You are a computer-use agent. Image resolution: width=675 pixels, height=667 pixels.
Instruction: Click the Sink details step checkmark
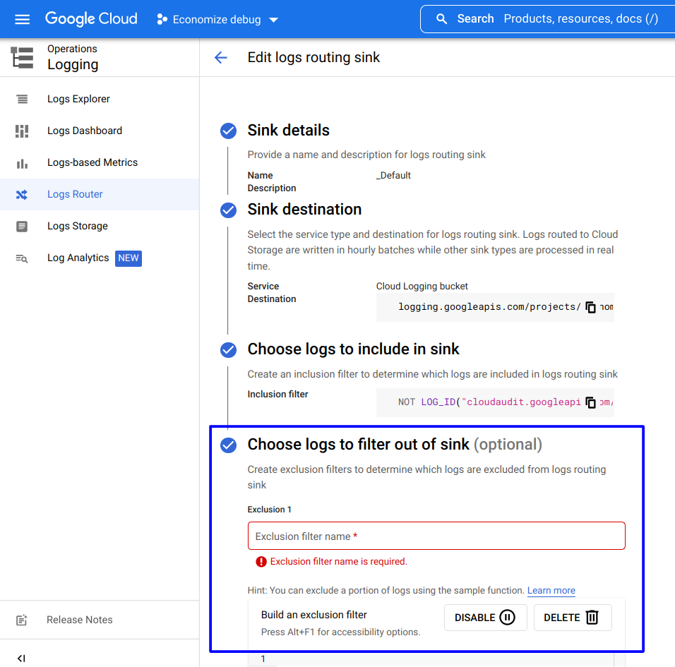(x=228, y=131)
